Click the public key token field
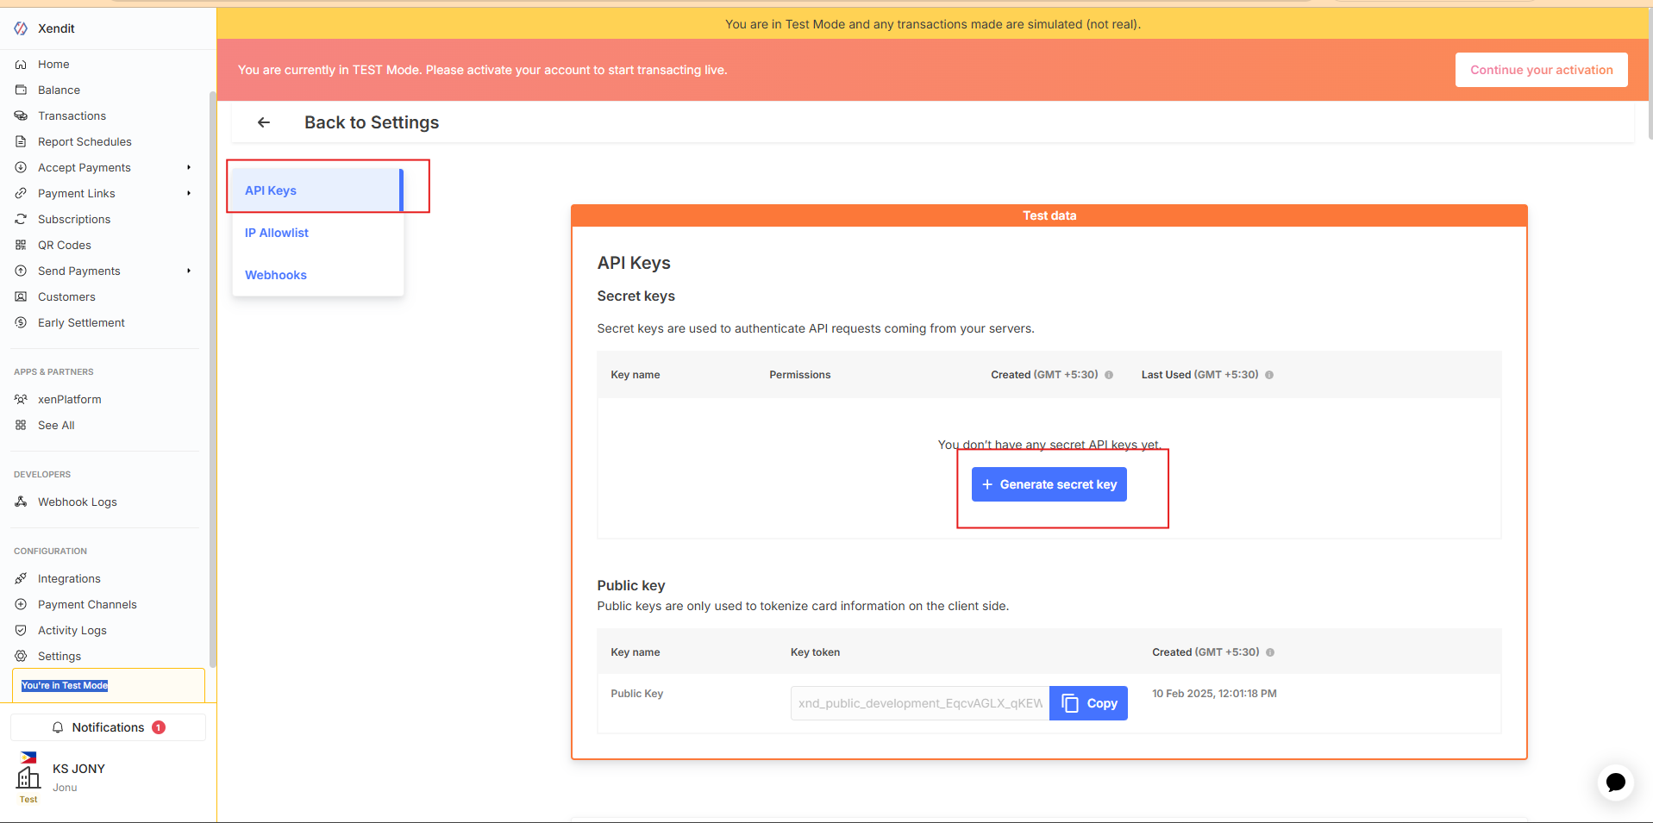This screenshot has height=823, width=1653. (919, 703)
